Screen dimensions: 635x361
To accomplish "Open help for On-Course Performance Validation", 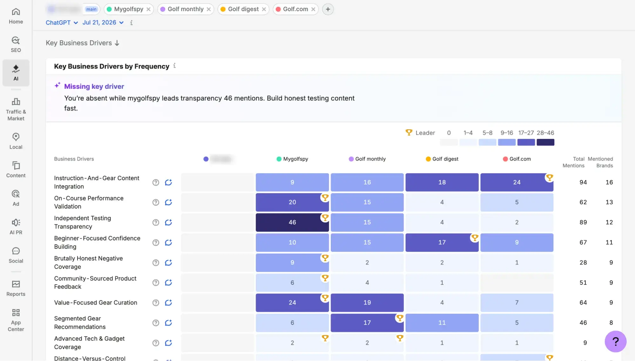I will click(x=156, y=202).
